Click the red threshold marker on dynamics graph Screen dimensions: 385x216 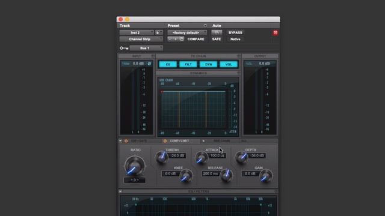click(x=162, y=92)
